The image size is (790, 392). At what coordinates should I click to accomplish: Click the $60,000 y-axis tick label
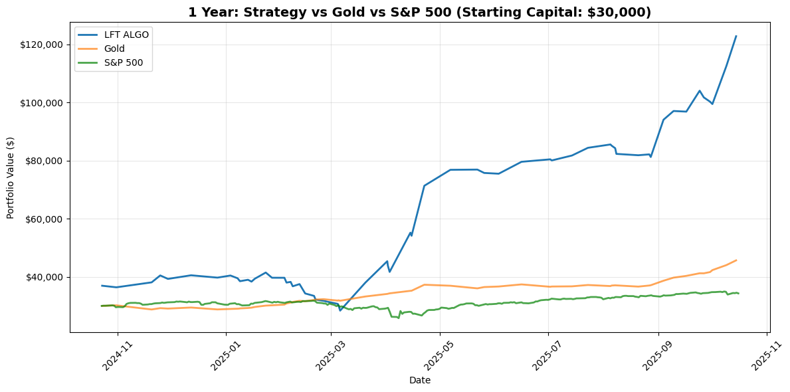pyautogui.click(x=44, y=219)
